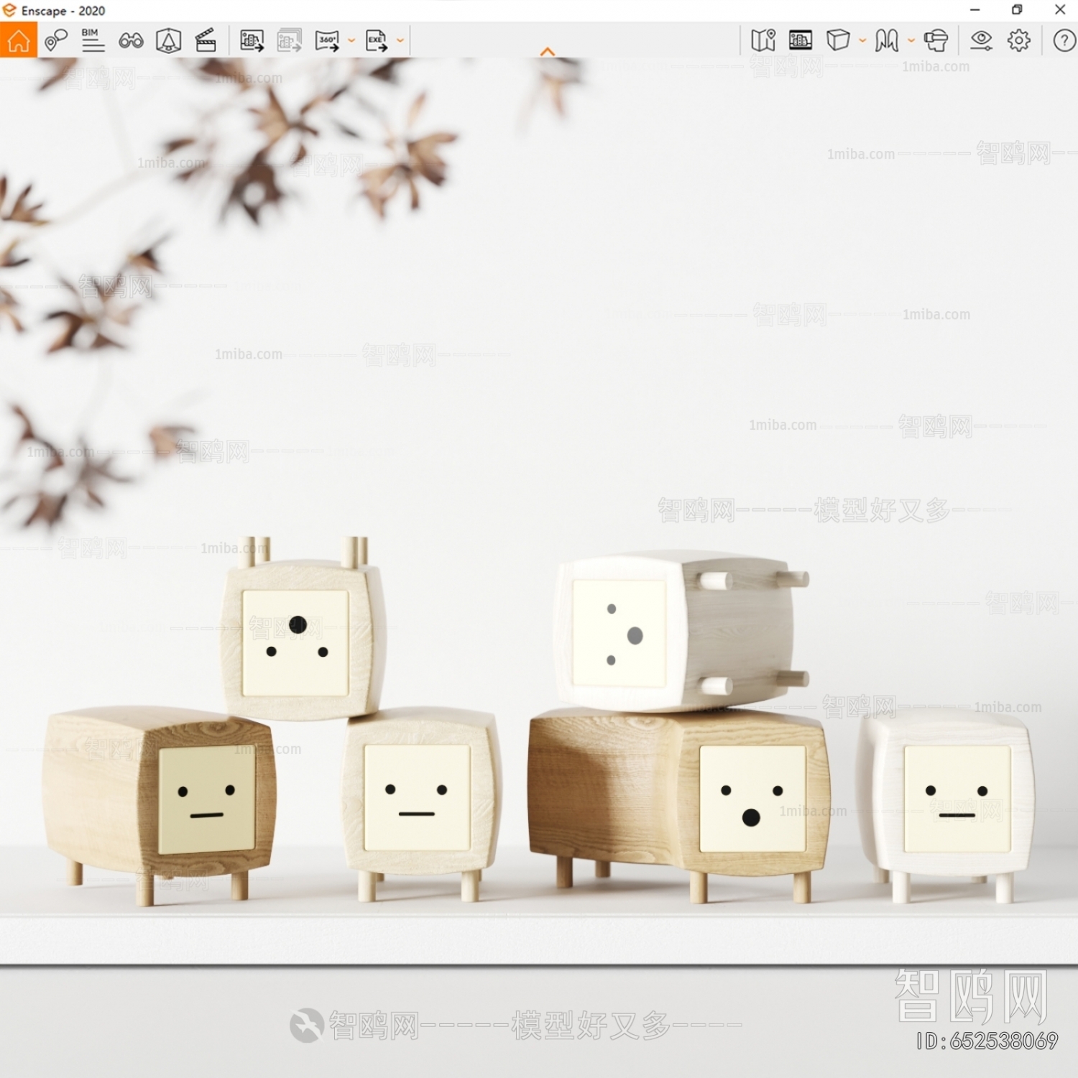Click the Screenshot export icon
1078x1078 pixels.
pyautogui.click(x=252, y=41)
